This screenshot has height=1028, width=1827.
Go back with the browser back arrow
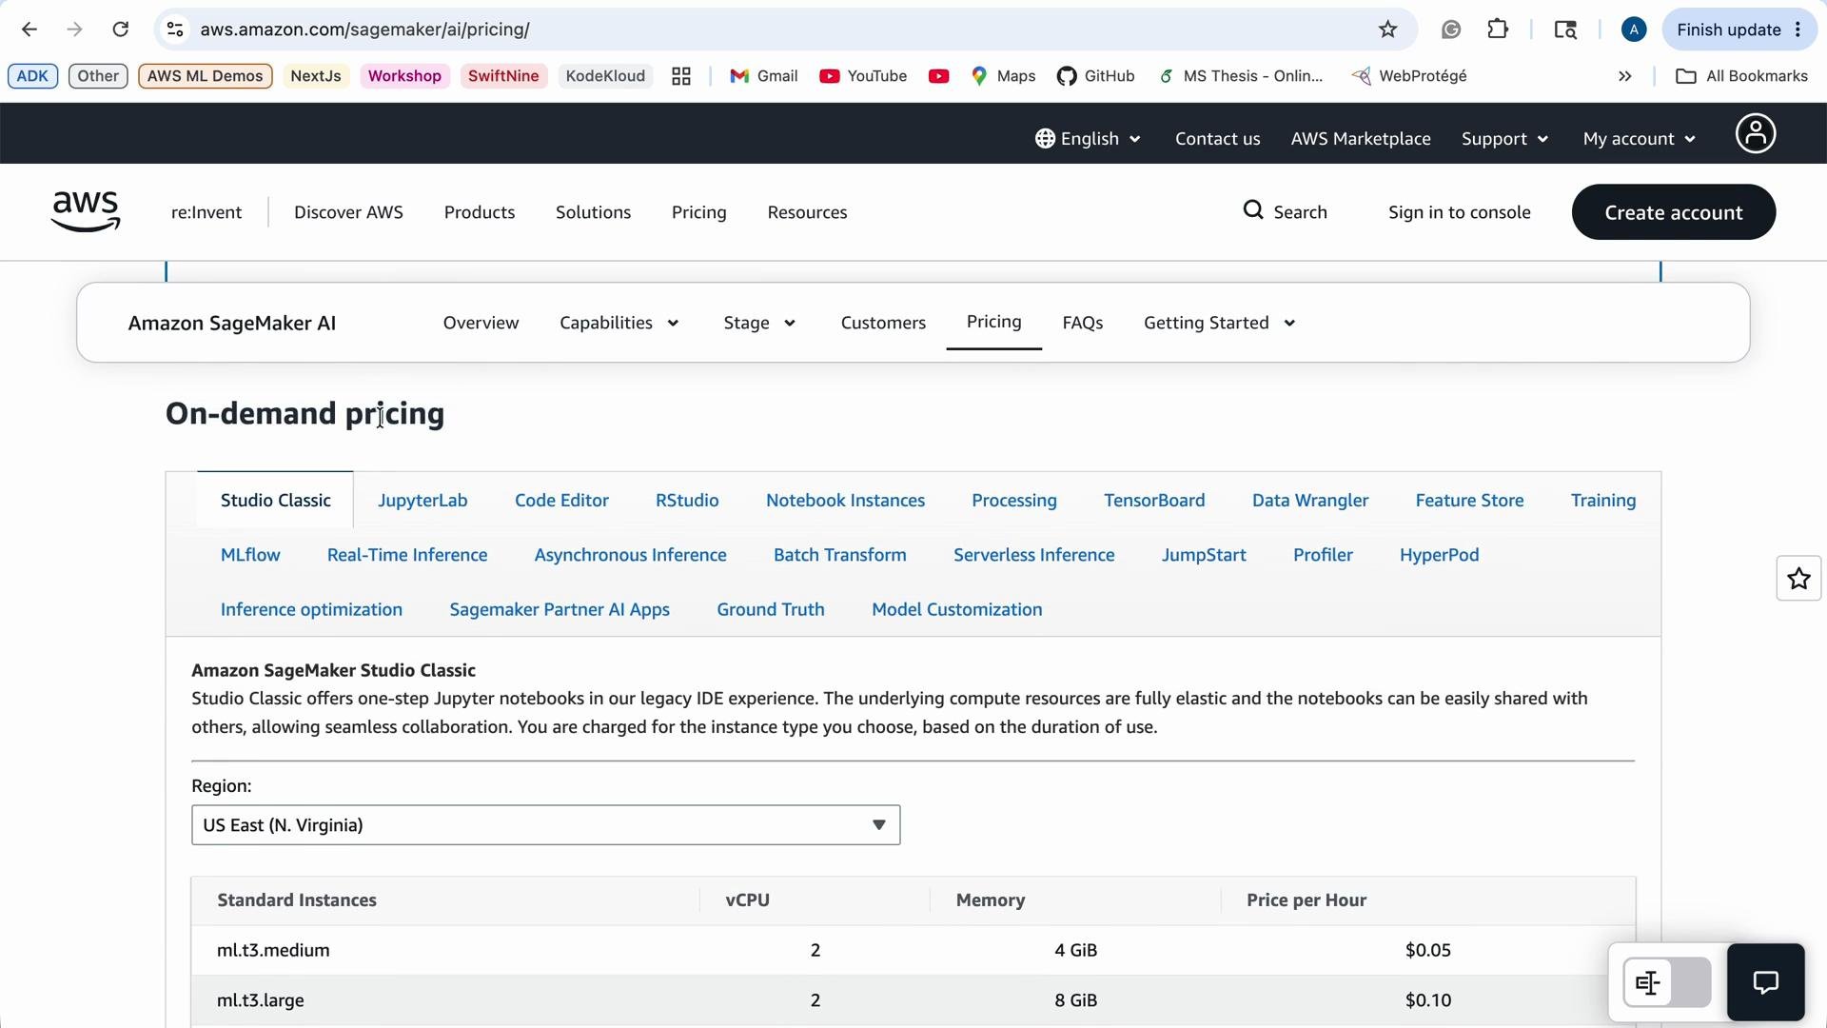(x=29, y=30)
